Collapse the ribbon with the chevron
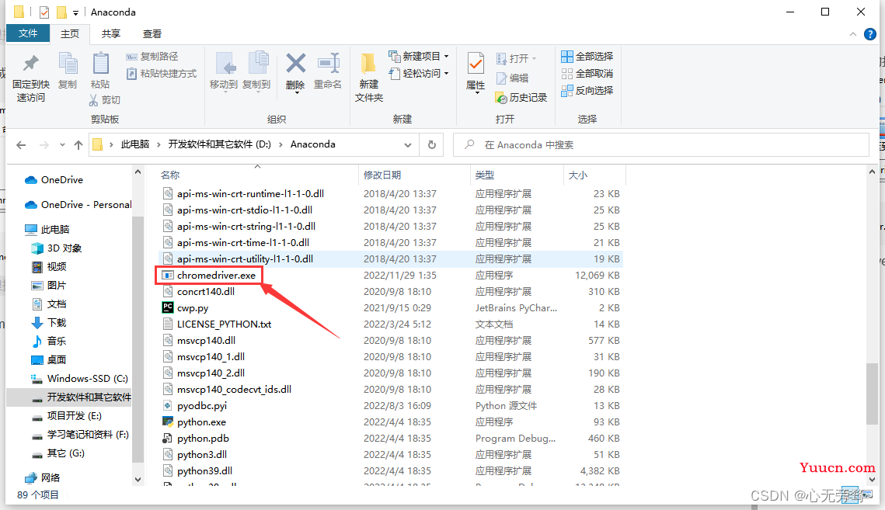 click(x=853, y=34)
